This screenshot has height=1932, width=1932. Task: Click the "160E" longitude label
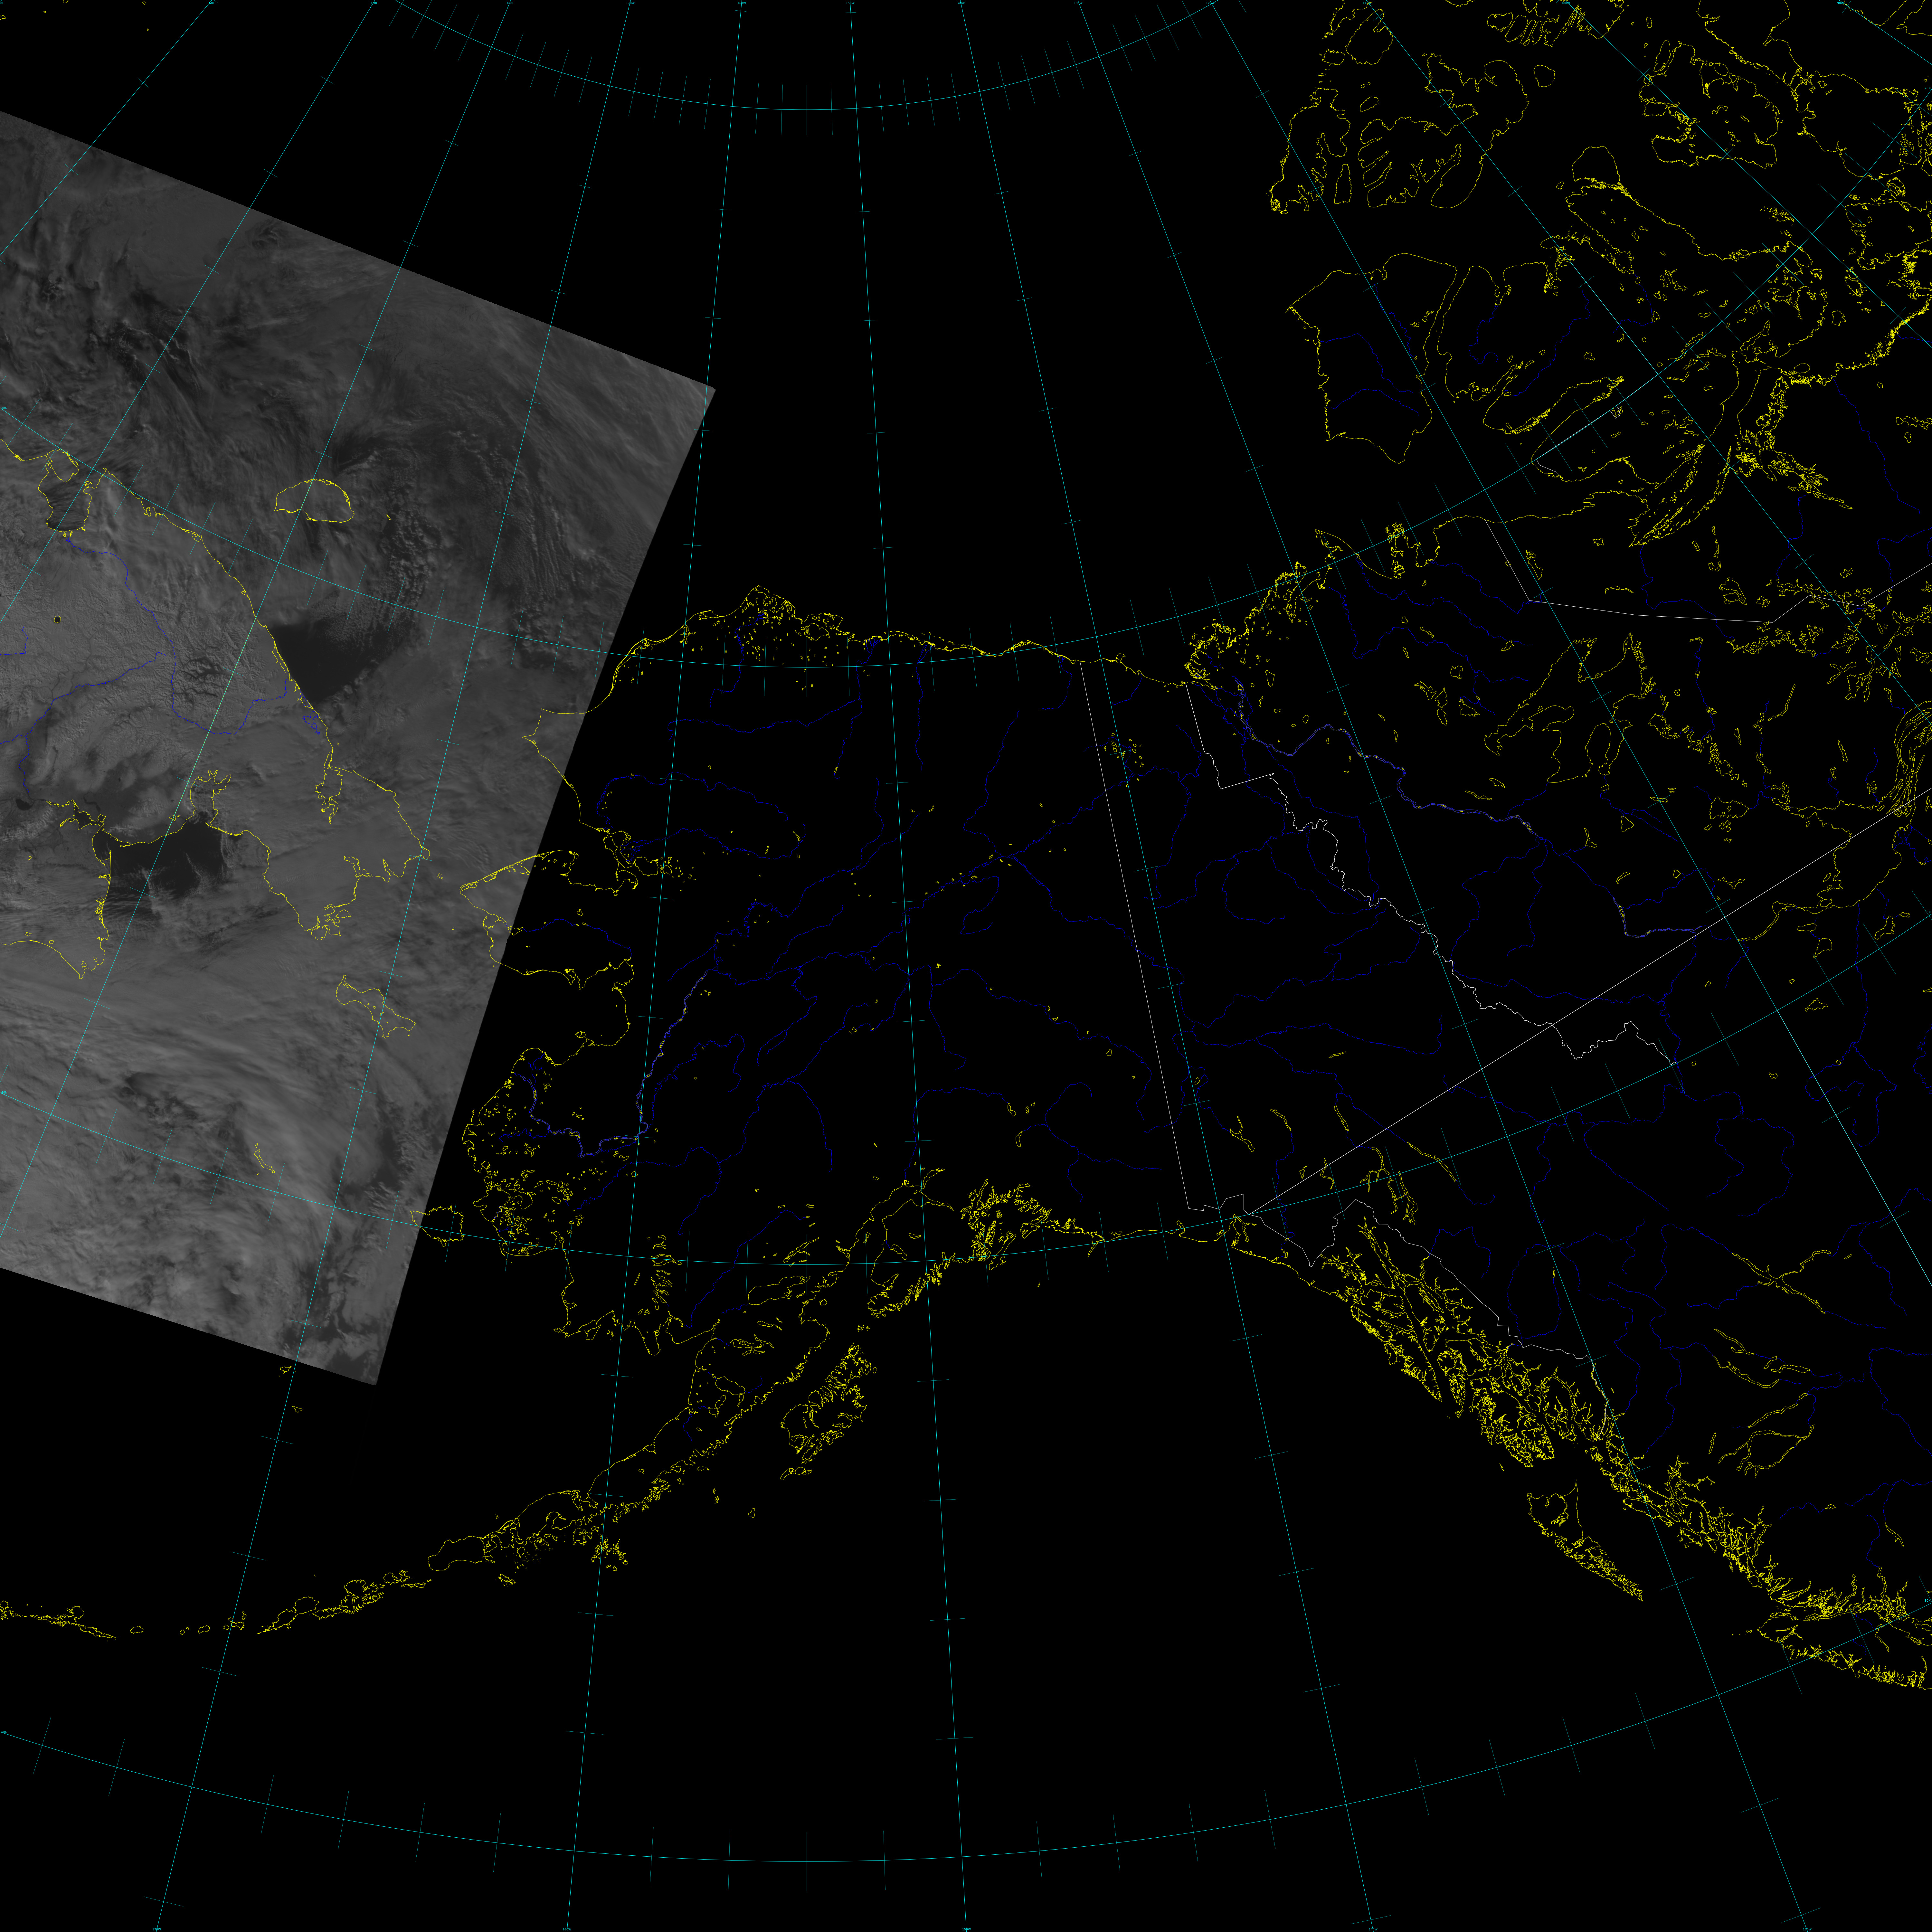click(211, 3)
